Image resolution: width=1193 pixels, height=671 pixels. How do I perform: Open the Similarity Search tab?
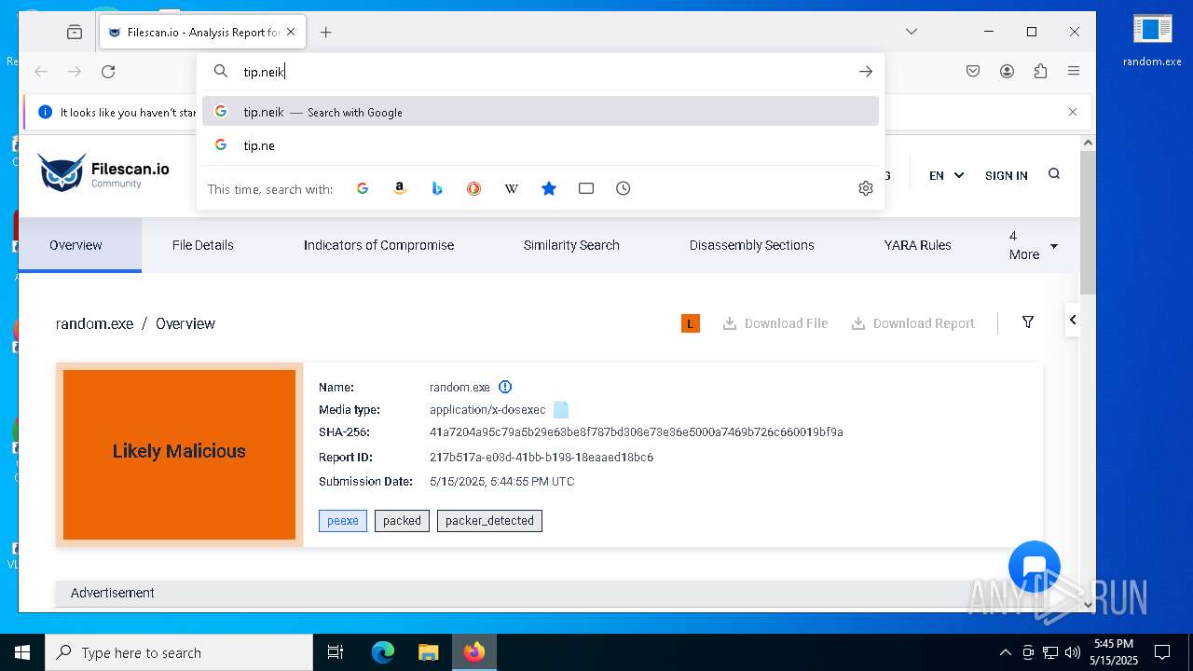tap(571, 245)
